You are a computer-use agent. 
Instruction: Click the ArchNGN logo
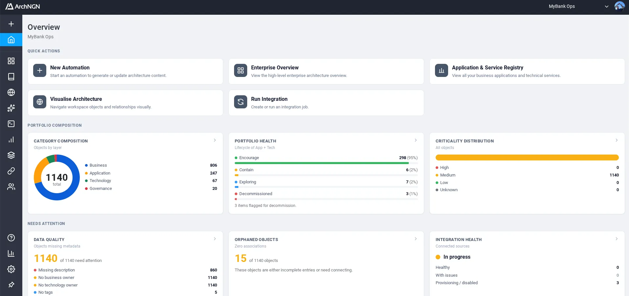(x=23, y=7)
